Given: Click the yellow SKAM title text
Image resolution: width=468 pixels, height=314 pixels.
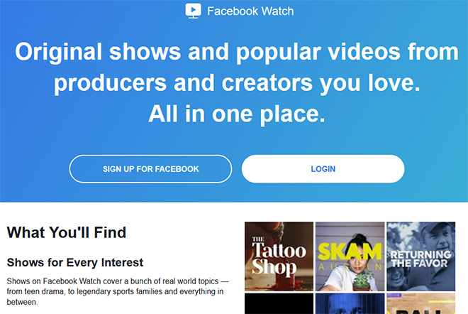Looking at the screenshot, I should 350,251.
